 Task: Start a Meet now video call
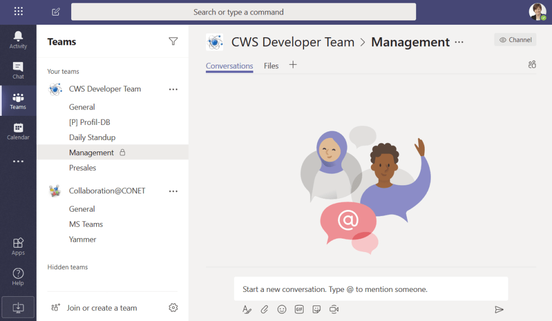(334, 309)
